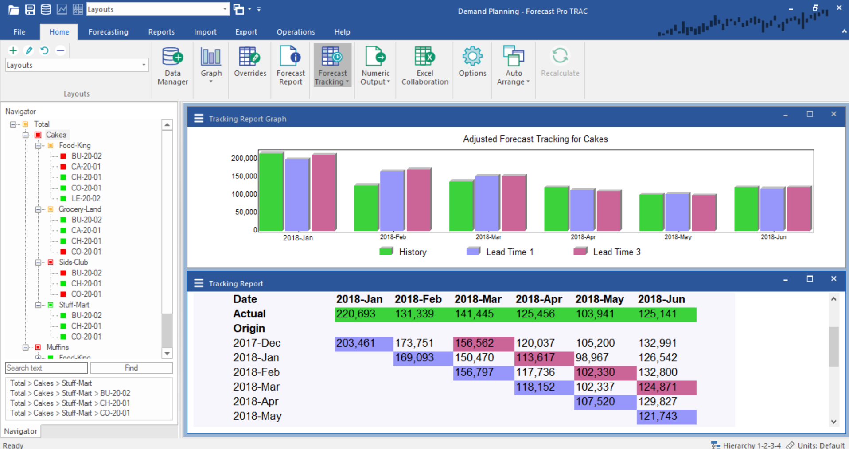Open the Operations menu
Screen dimensions: 849x449
pyautogui.click(x=295, y=31)
